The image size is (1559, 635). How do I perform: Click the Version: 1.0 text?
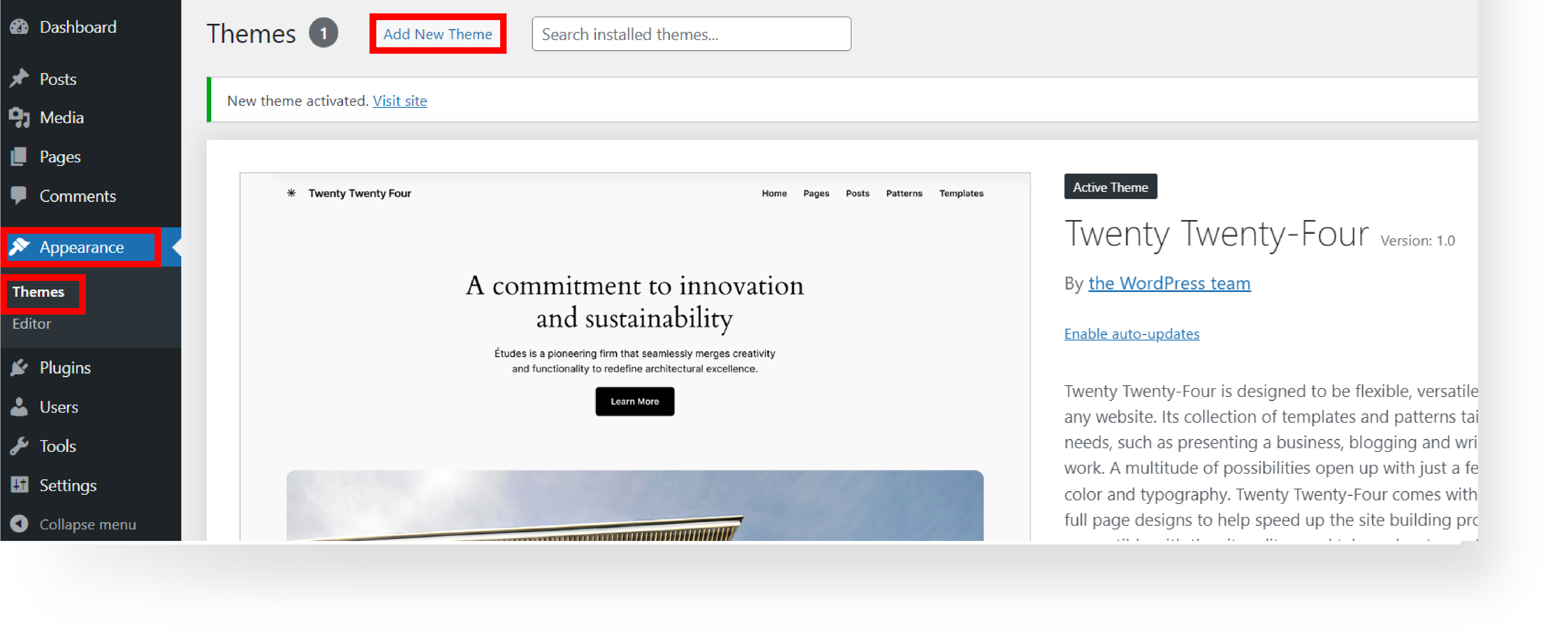click(1418, 241)
